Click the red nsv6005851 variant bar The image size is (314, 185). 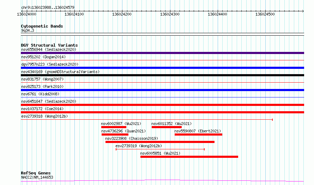pyautogui.click(x=189, y=157)
